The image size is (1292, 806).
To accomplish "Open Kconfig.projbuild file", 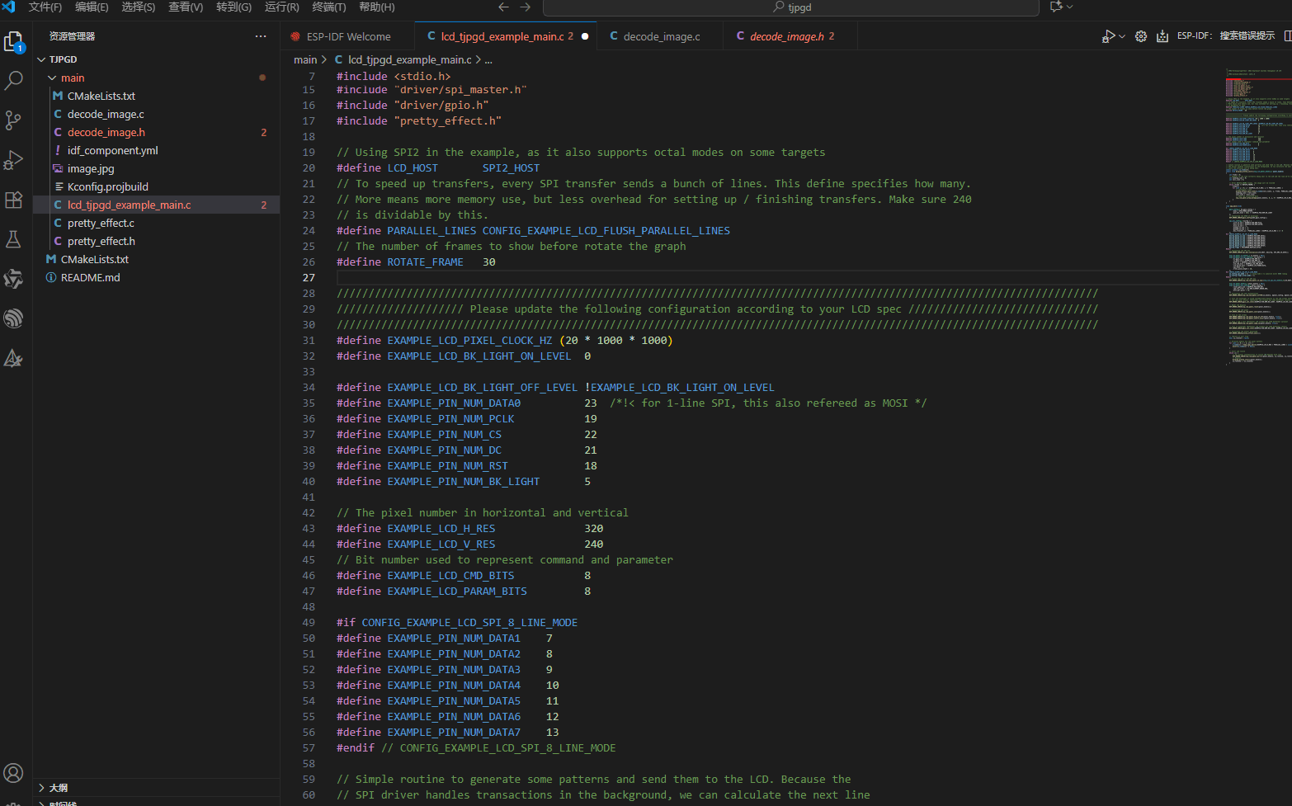I will (x=157, y=186).
